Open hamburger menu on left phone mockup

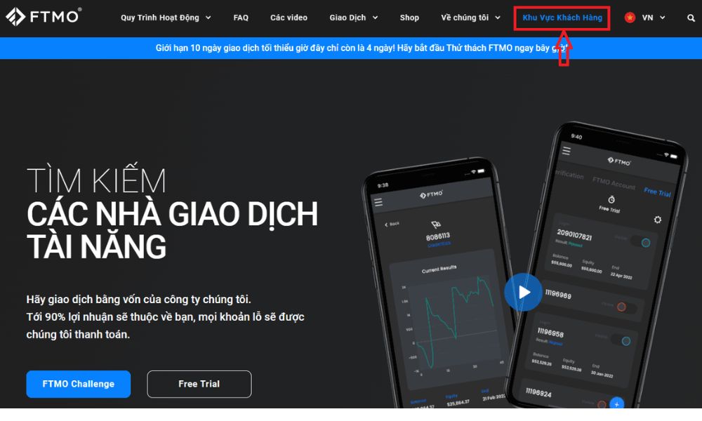tap(378, 202)
